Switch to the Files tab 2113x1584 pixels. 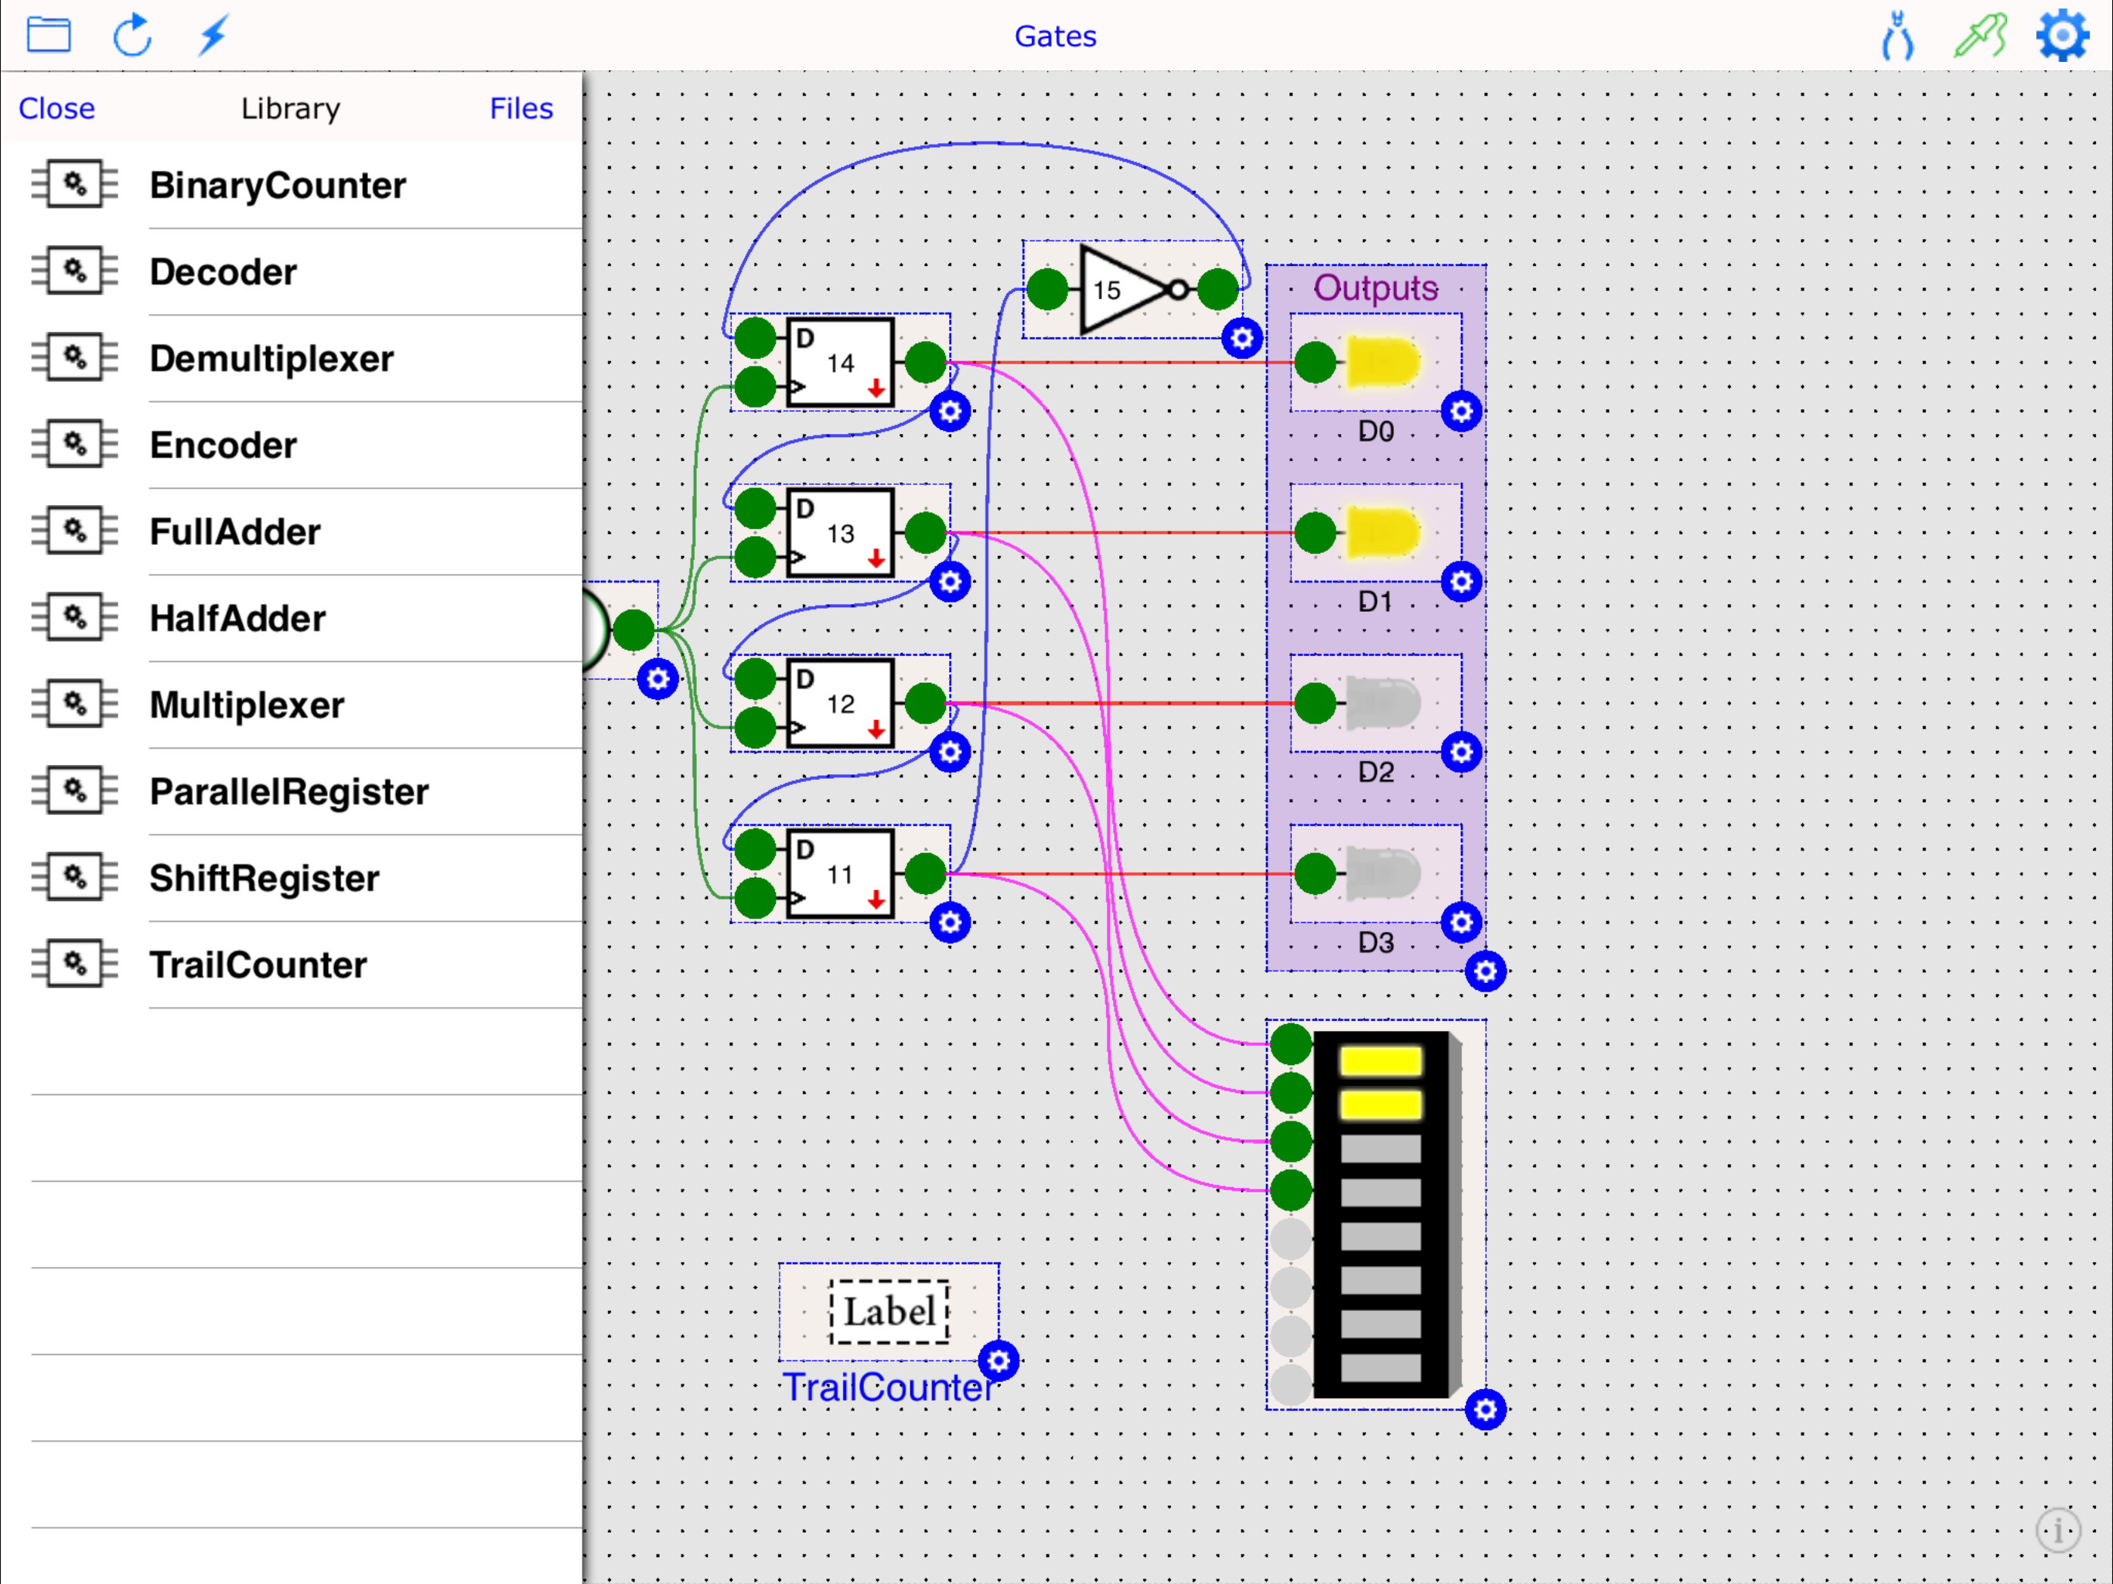point(521,108)
